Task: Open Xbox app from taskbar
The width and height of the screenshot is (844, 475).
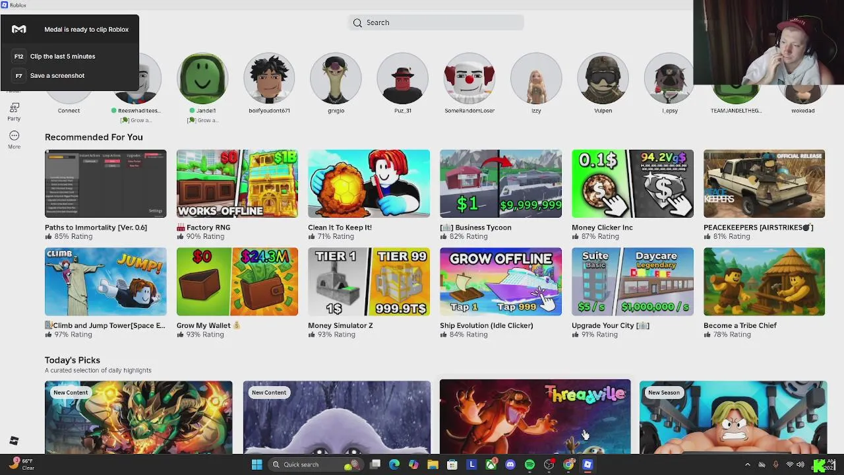Action: (x=491, y=464)
